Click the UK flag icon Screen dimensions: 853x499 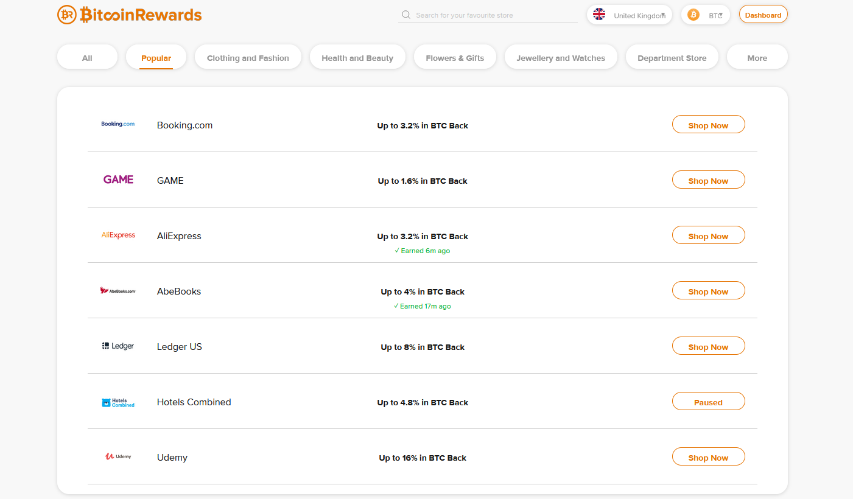599,15
